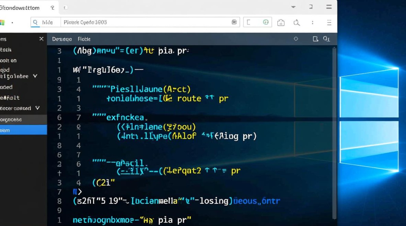The width and height of the screenshot is (406, 226).
Task: Open the three-dot overflow menu on the toolbar
Action: [x=312, y=22]
